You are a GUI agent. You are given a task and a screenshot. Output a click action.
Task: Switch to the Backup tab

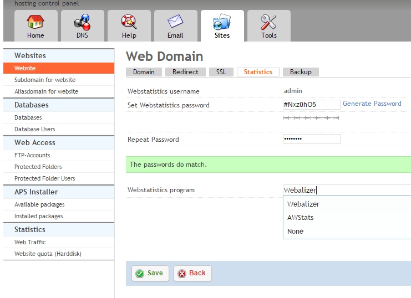301,72
